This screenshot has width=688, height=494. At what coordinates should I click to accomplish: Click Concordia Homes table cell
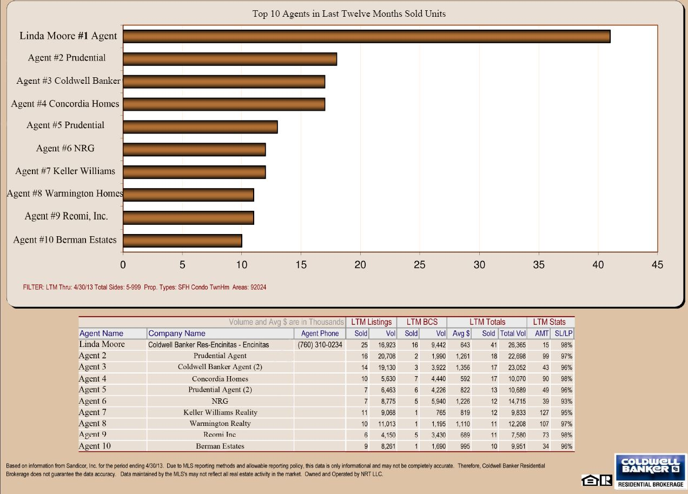tap(220, 378)
